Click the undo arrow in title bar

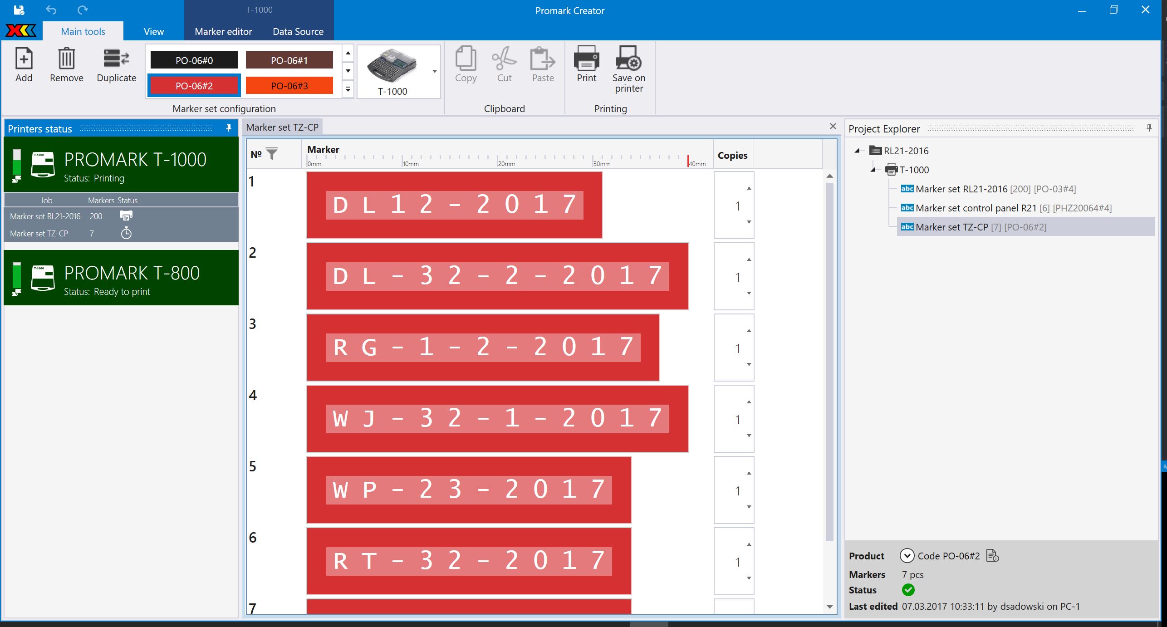point(51,10)
